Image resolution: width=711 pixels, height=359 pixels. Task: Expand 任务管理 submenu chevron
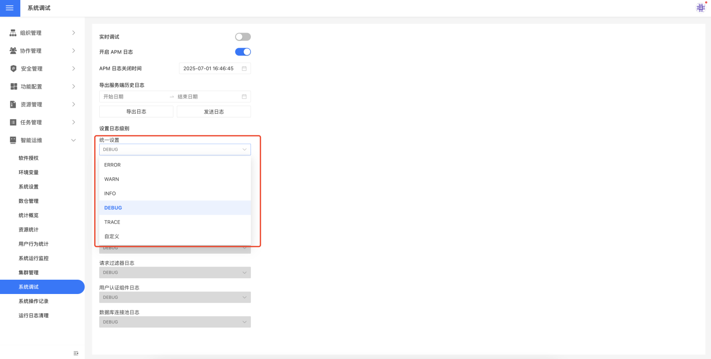[x=74, y=122]
